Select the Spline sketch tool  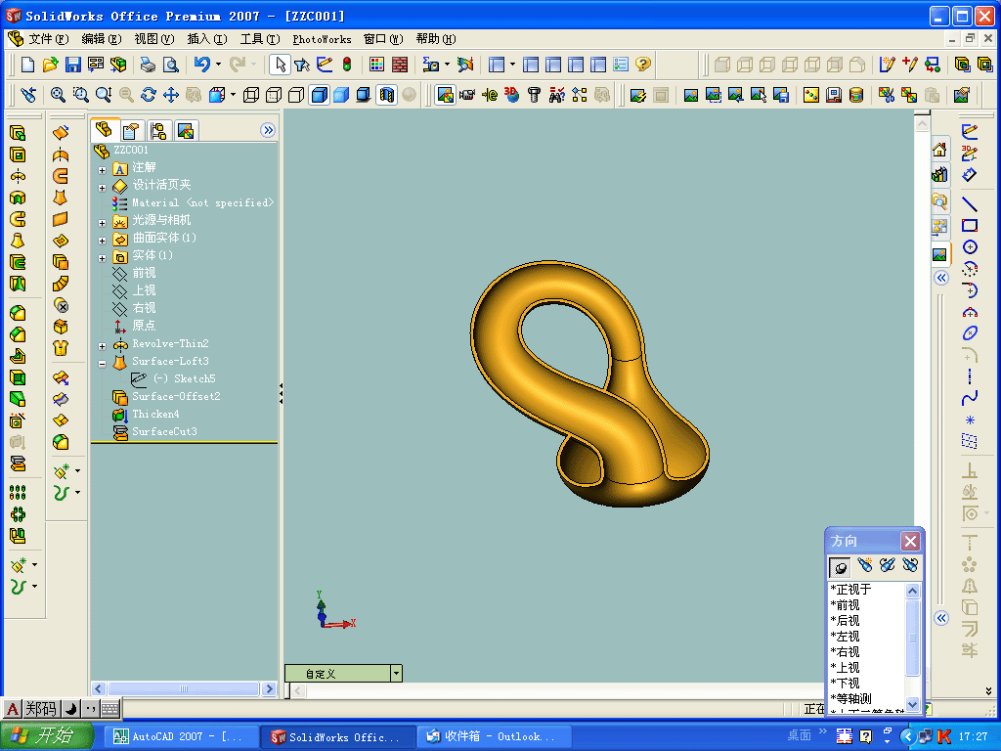tap(969, 399)
